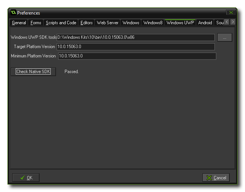Switch to the Windows tab
245x192 pixels.
pos(131,23)
